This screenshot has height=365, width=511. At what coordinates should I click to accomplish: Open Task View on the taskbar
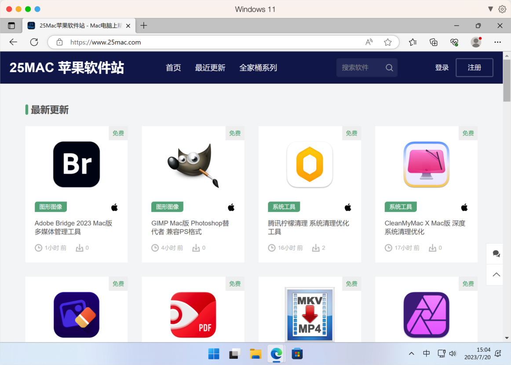(x=235, y=354)
